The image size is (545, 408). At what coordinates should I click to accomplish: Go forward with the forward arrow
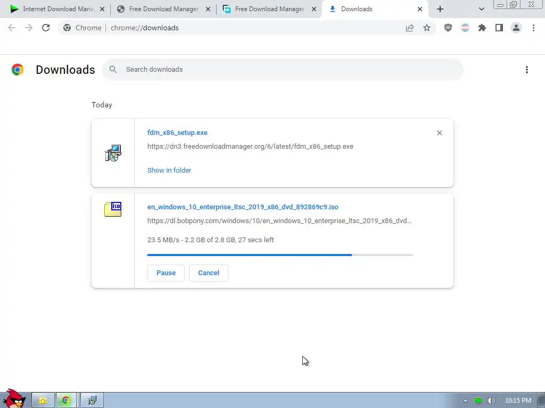click(x=29, y=28)
